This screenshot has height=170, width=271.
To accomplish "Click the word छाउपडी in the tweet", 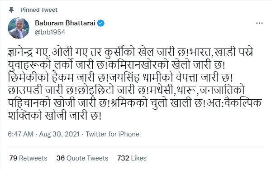I will click(25, 90).
